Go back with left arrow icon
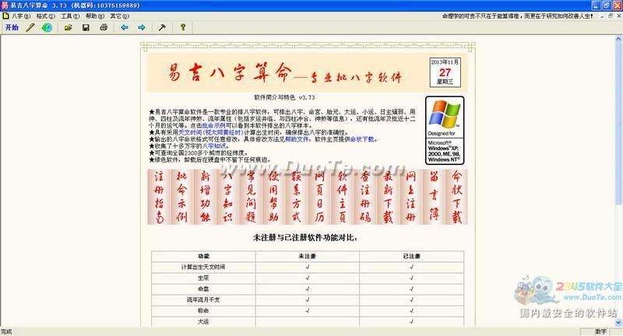Screen dimensions: 623x336 [x=124, y=27]
